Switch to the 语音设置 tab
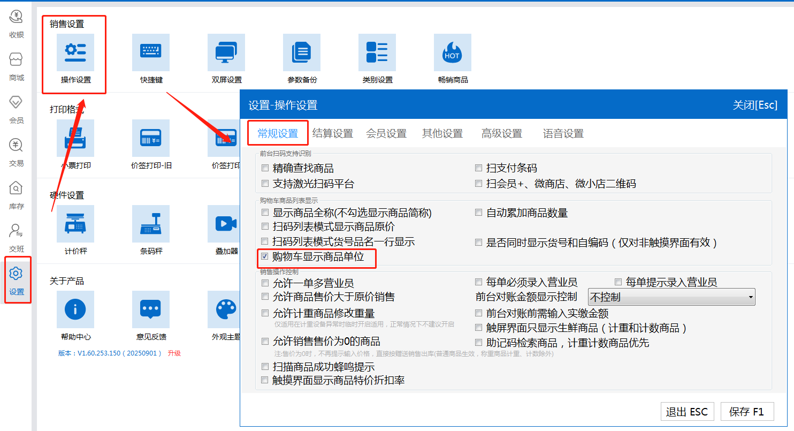 pyautogui.click(x=563, y=134)
